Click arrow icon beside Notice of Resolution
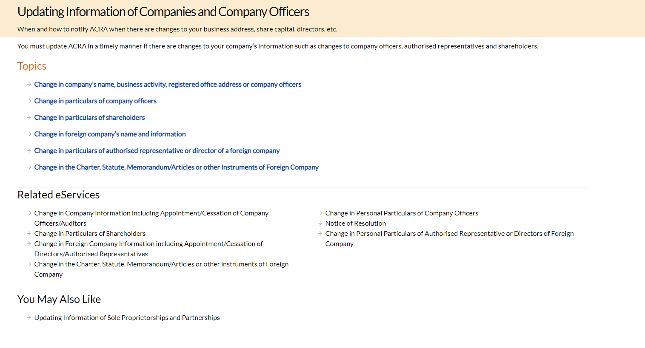The image size is (645, 348). tap(320, 223)
